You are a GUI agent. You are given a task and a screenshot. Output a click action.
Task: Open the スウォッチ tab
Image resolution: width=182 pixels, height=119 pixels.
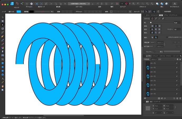154,15
